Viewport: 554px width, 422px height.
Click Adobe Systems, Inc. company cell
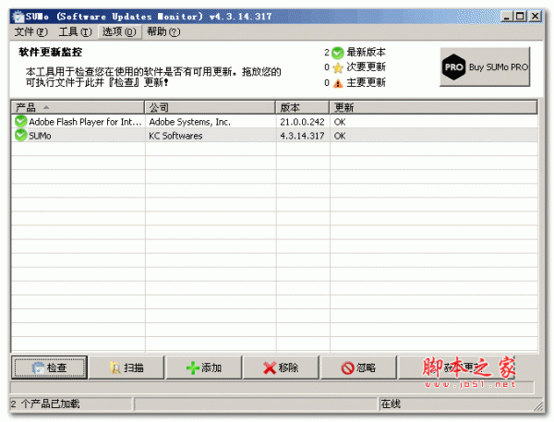coord(189,122)
